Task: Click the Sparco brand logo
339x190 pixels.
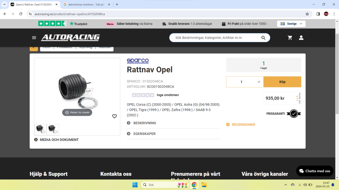Action: [x=138, y=61]
